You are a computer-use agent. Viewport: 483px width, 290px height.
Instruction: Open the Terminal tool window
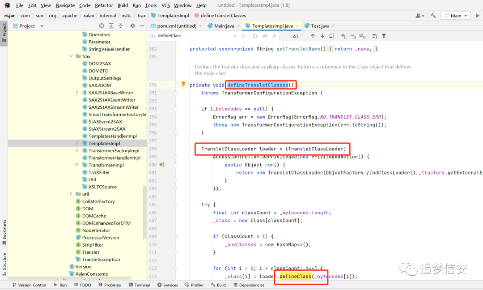coord(139,285)
